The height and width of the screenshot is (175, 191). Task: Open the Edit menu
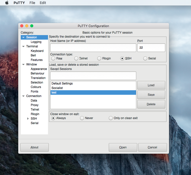coord(43,3)
